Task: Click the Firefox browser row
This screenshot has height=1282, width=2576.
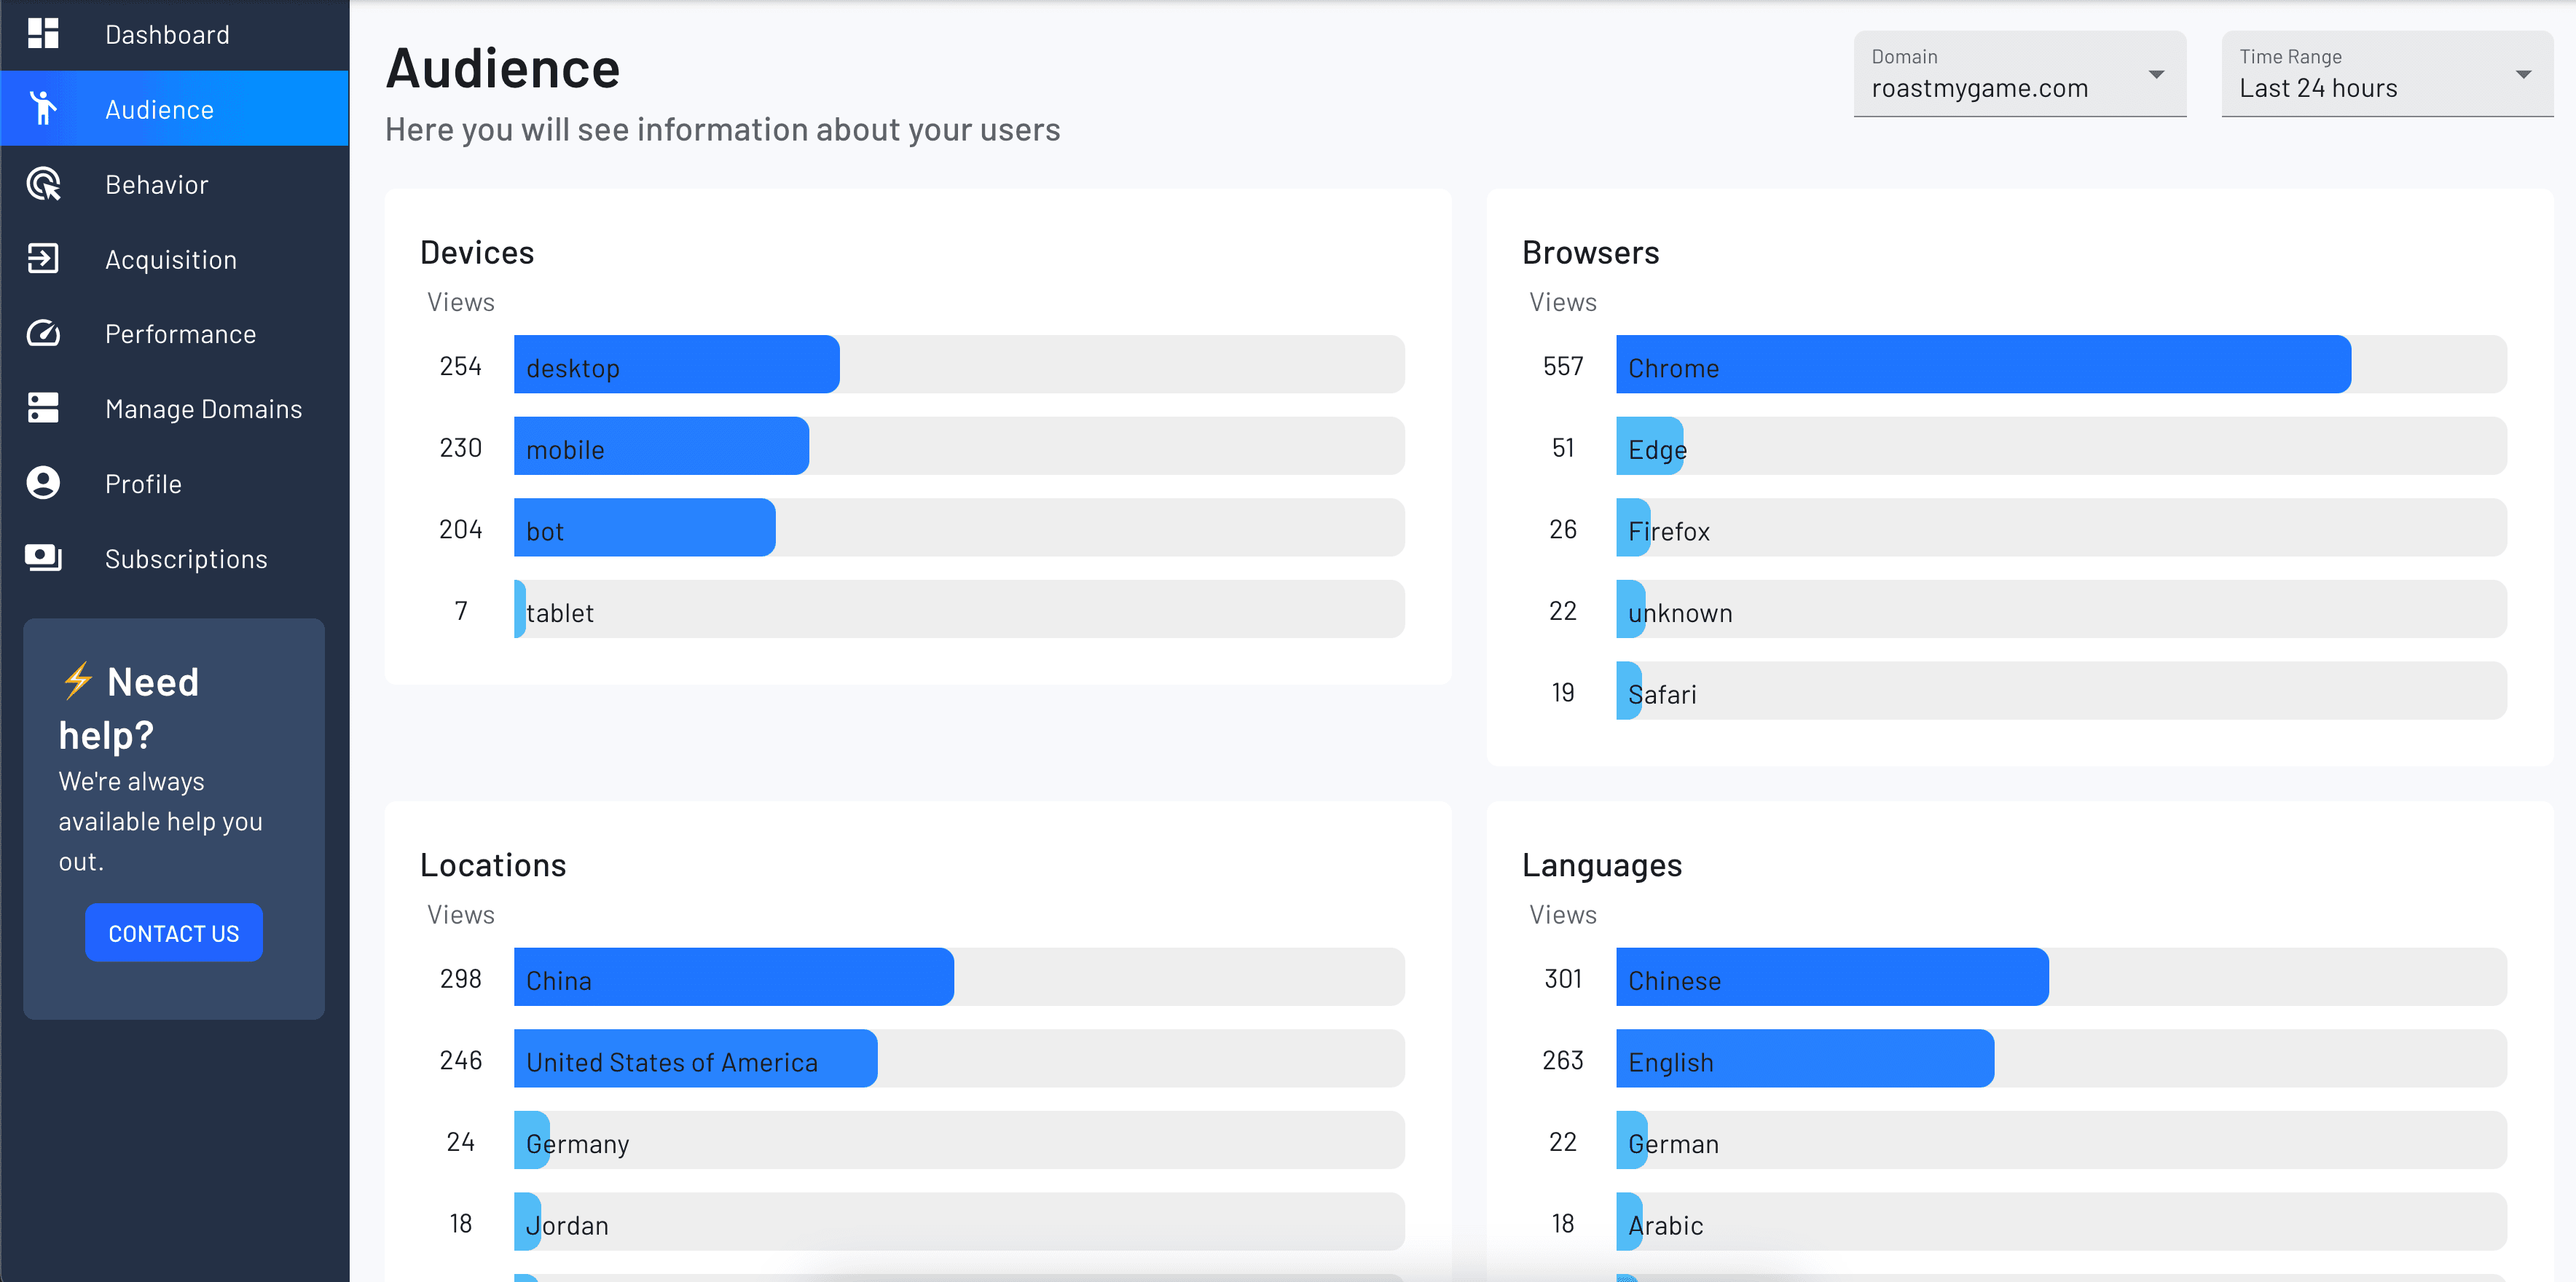Action: [2061, 528]
